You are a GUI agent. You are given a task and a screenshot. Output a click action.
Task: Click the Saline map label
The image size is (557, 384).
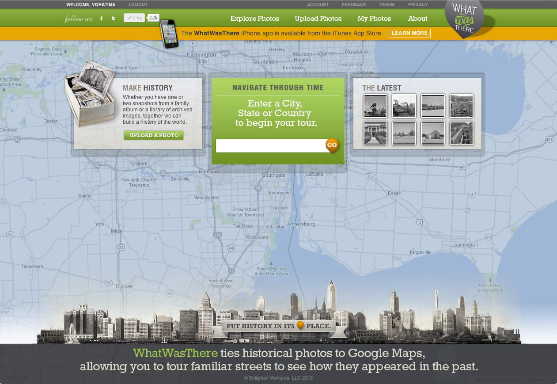[85, 196]
